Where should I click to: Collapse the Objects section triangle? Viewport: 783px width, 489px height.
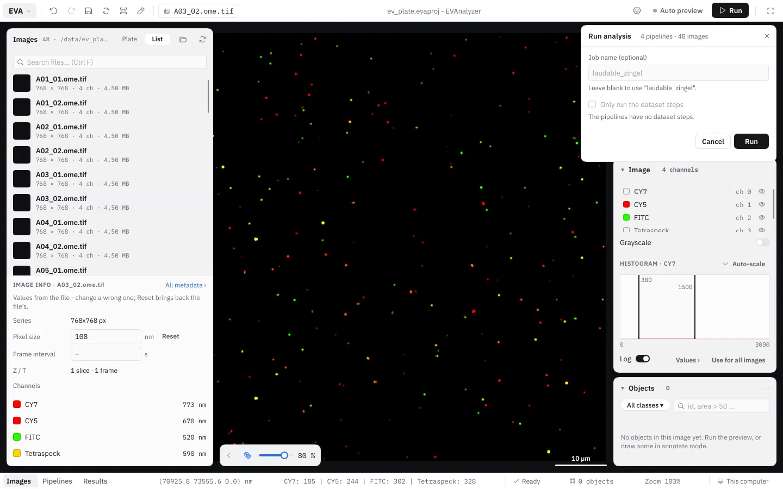(623, 388)
